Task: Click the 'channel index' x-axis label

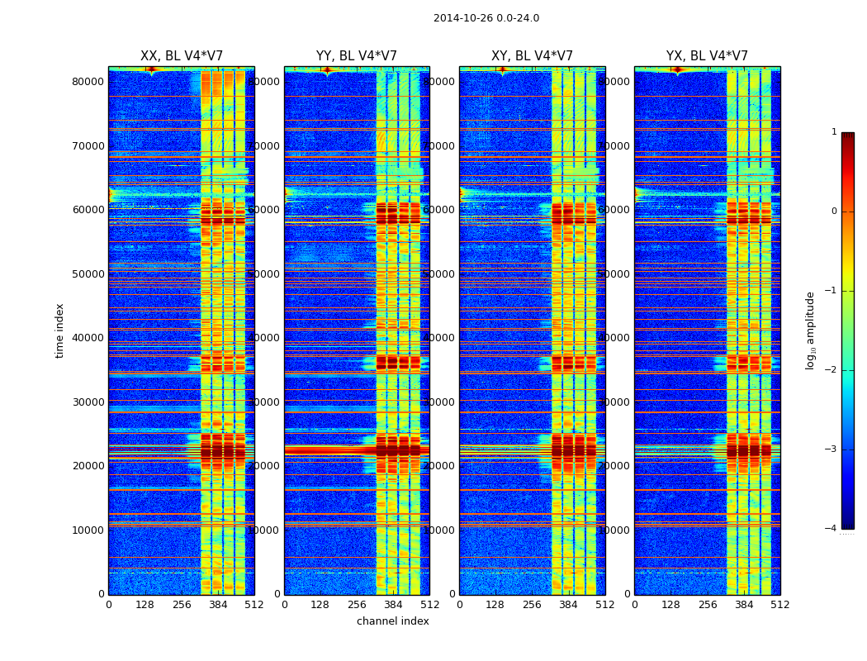Action: [x=392, y=621]
